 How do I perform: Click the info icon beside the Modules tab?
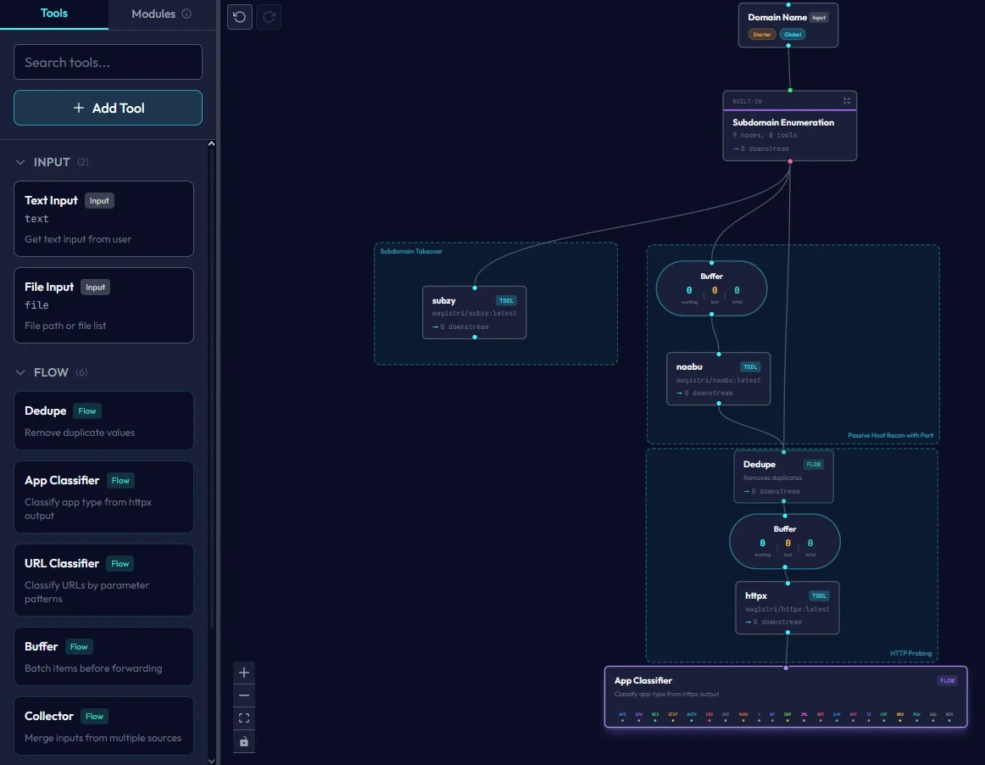tap(186, 14)
